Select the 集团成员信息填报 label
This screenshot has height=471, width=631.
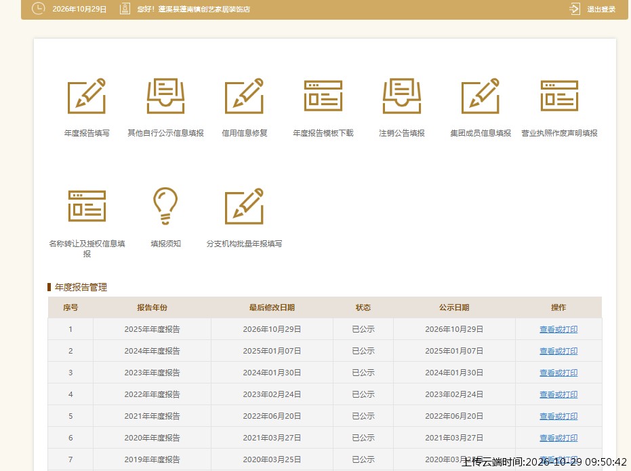481,133
